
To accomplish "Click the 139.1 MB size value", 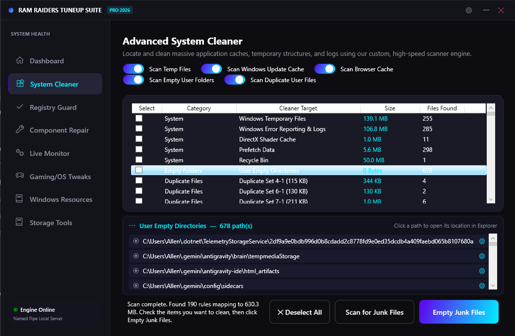I will pyautogui.click(x=376, y=119).
